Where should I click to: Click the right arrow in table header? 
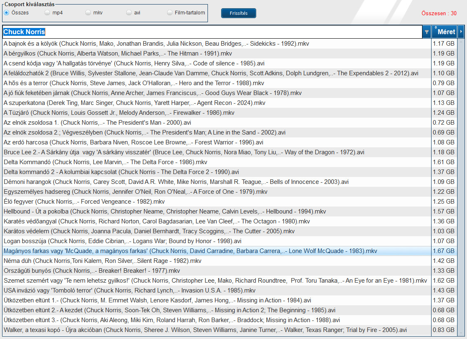click(461, 32)
